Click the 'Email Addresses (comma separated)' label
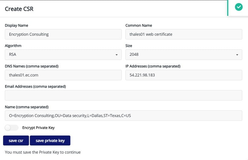Image resolution: width=248 pixels, height=160 pixels. [35, 86]
